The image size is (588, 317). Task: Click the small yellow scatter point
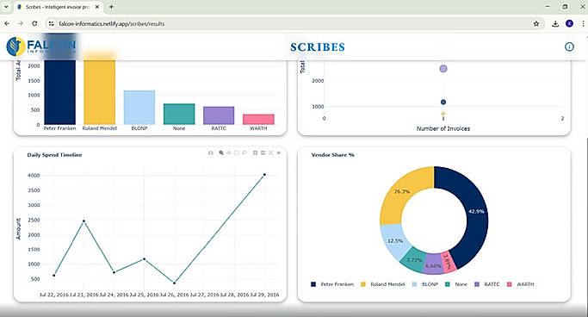pyautogui.click(x=443, y=114)
